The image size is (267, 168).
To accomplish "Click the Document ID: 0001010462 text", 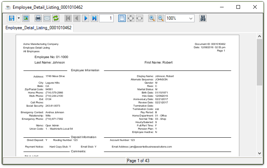I will pyautogui.click(x=210, y=44).
